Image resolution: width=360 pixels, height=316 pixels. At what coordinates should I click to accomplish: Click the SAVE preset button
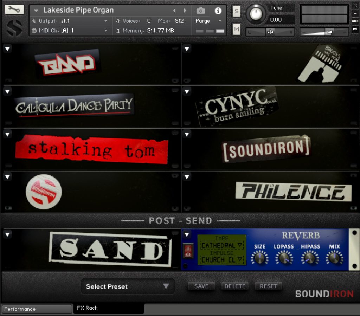point(201,286)
